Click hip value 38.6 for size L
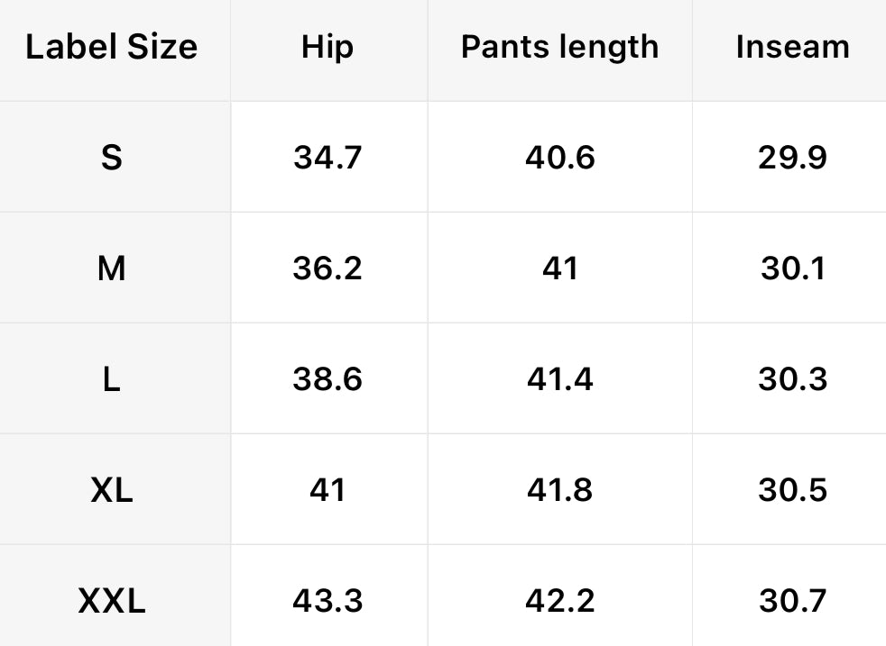 [x=327, y=379]
